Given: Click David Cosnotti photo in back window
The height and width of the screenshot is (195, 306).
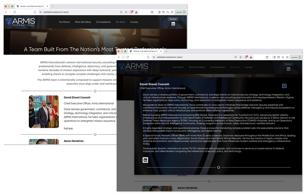Looking at the screenshot, I should (x=44, y=112).
